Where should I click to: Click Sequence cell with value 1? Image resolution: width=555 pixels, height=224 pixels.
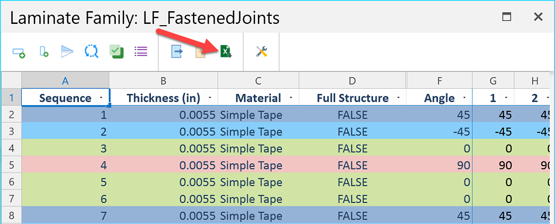[x=65, y=114]
